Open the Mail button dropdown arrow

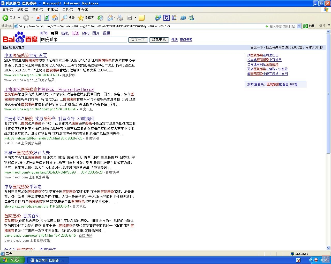click(115, 18)
